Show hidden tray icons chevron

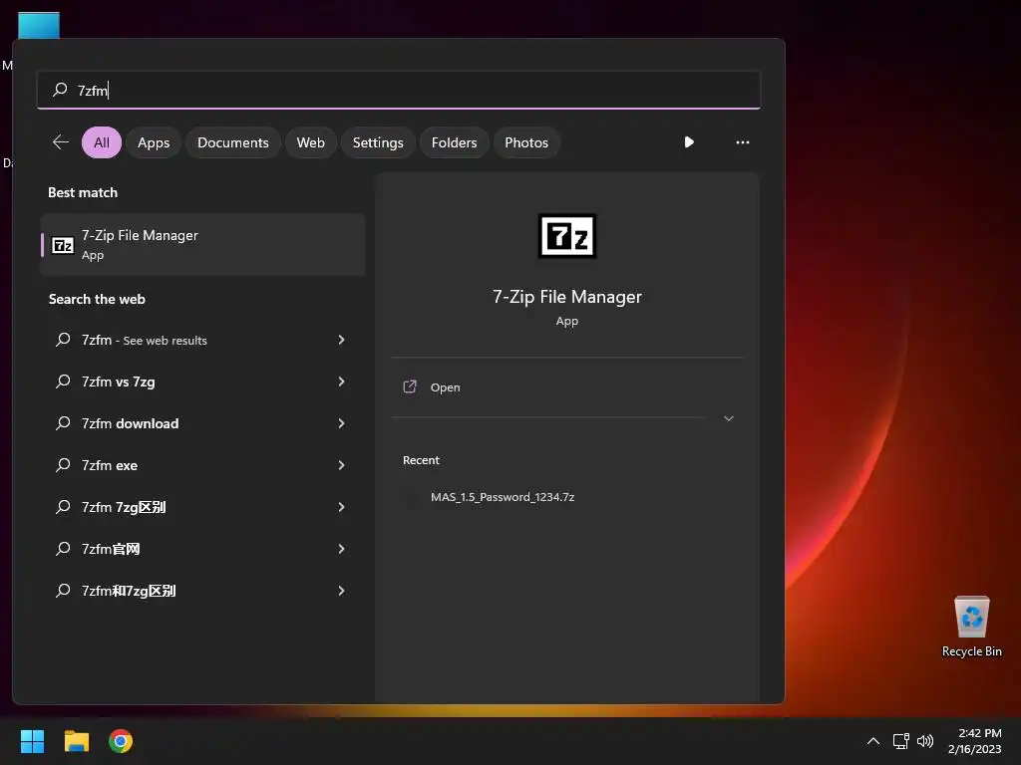[873, 741]
